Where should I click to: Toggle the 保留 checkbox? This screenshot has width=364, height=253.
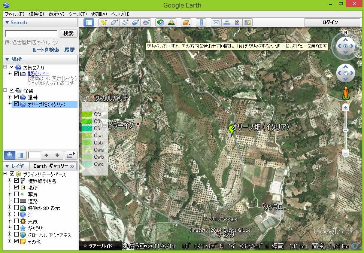pyautogui.click(x=12, y=90)
